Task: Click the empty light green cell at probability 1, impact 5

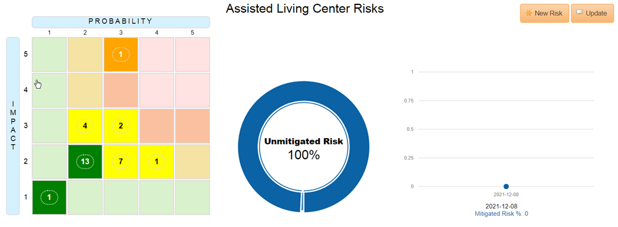Action: [x=49, y=55]
